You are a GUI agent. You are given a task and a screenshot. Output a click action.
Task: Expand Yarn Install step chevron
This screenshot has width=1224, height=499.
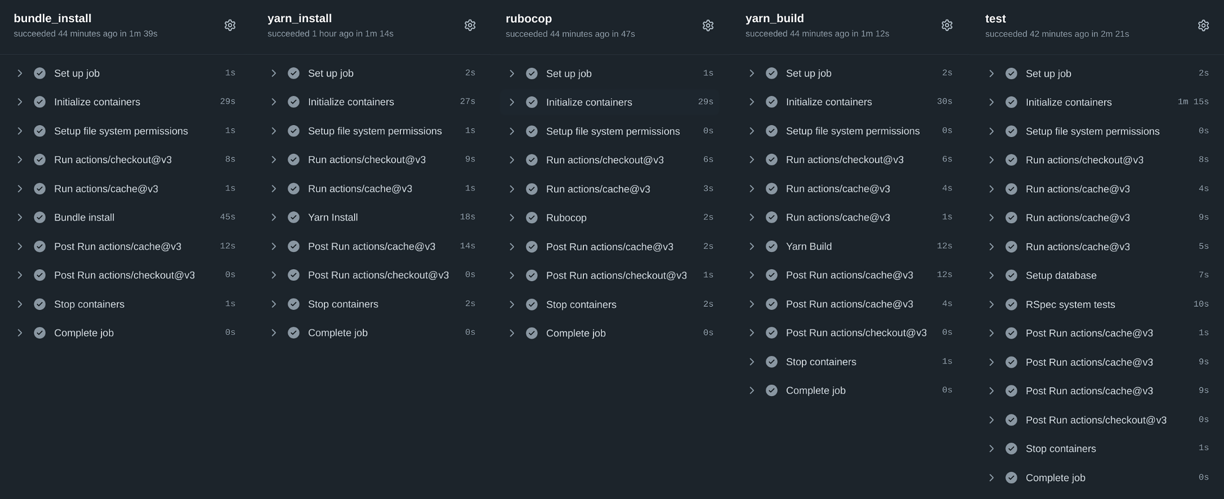point(273,217)
